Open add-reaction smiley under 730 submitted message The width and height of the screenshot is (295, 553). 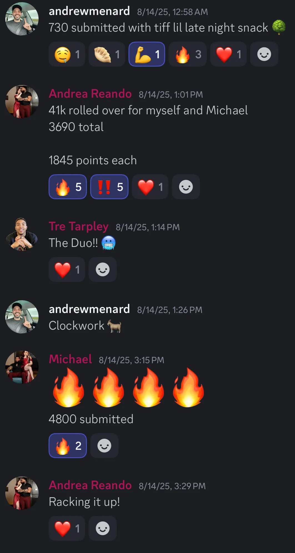pos(264,54)
